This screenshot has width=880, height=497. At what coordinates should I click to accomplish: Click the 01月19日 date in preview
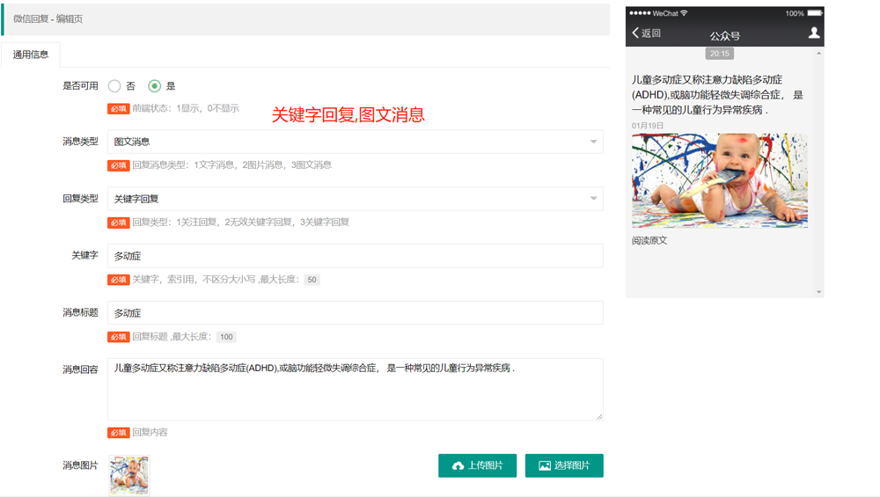coord(648,126)
